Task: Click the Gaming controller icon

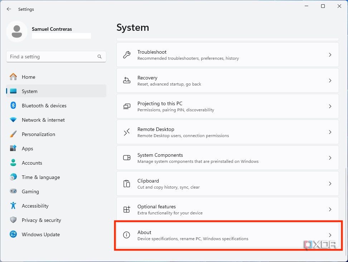Action: point(13,191)
